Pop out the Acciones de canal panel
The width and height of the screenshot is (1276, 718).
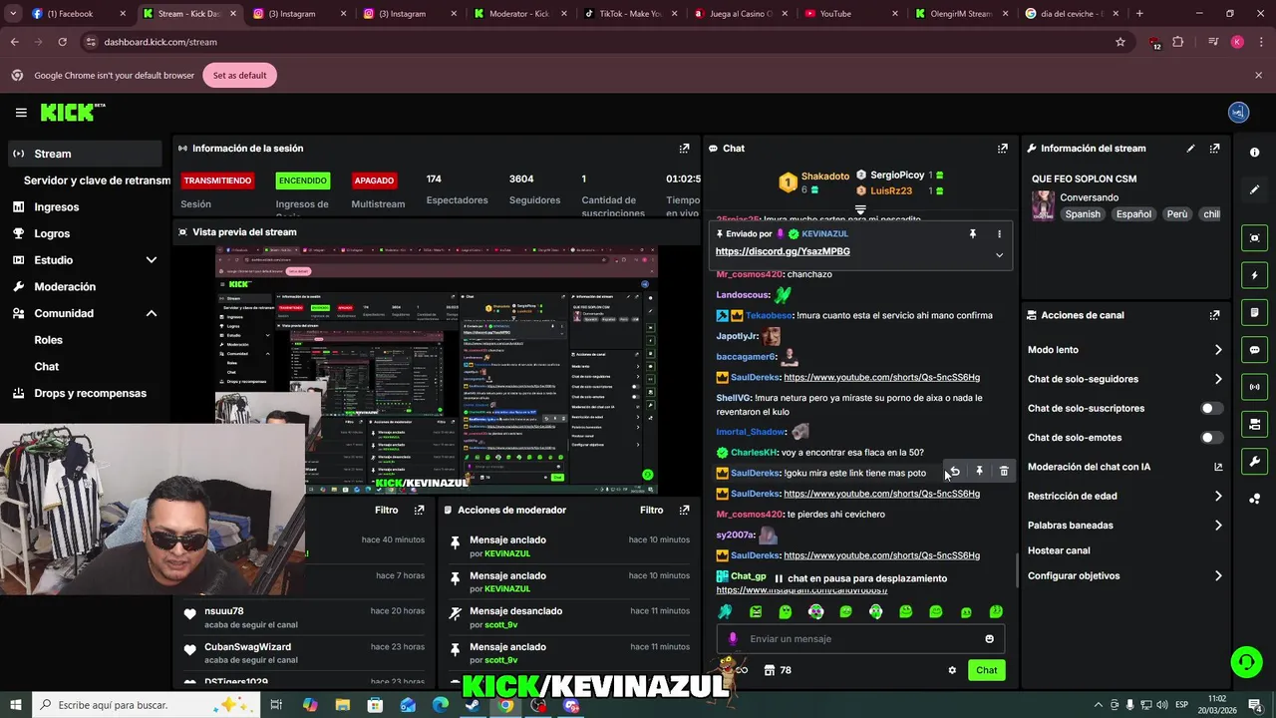(x=1214, y=315)
